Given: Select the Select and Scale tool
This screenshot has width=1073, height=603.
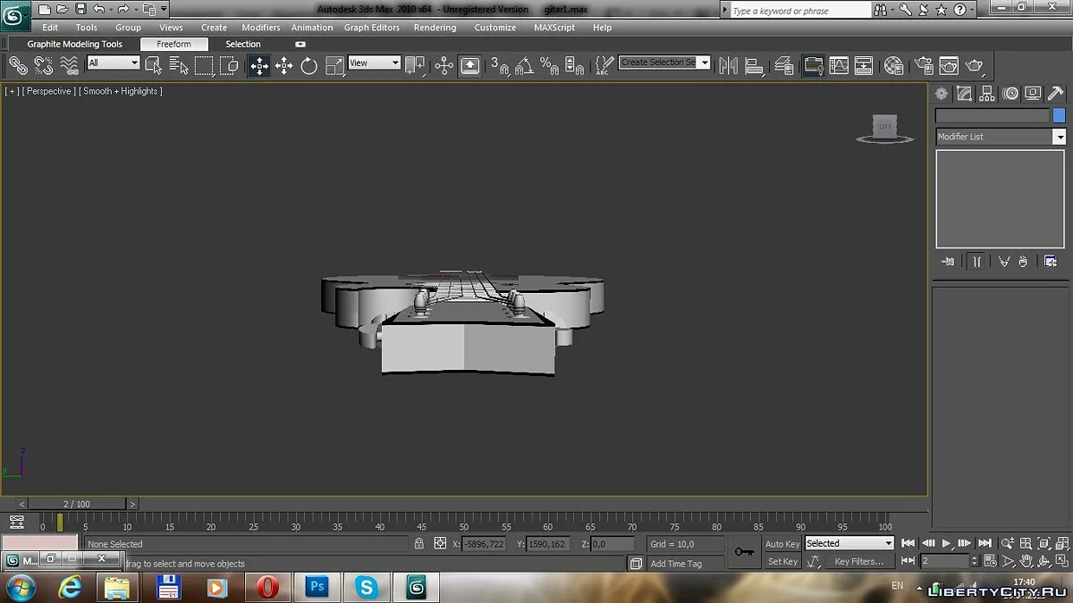Looking at the screenshot, I should (x=334, y=65).
